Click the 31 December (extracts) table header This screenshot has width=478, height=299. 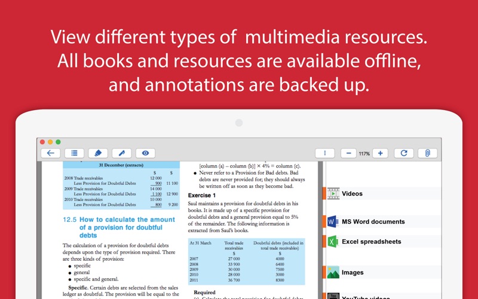[x=121, y=165]
